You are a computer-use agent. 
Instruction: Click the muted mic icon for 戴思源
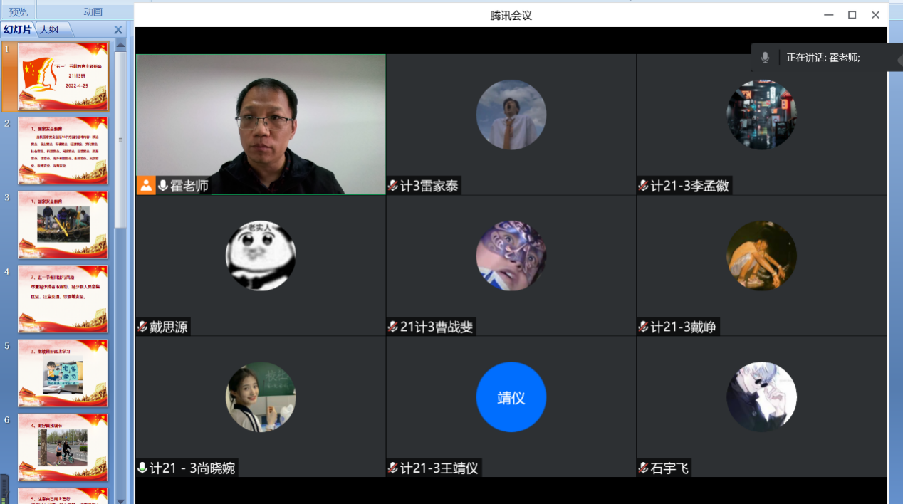click(x=142, y=327)
